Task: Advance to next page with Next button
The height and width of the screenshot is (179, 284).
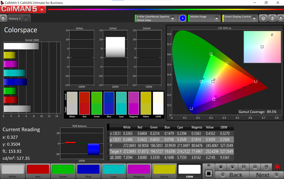Action: point(266,175)
